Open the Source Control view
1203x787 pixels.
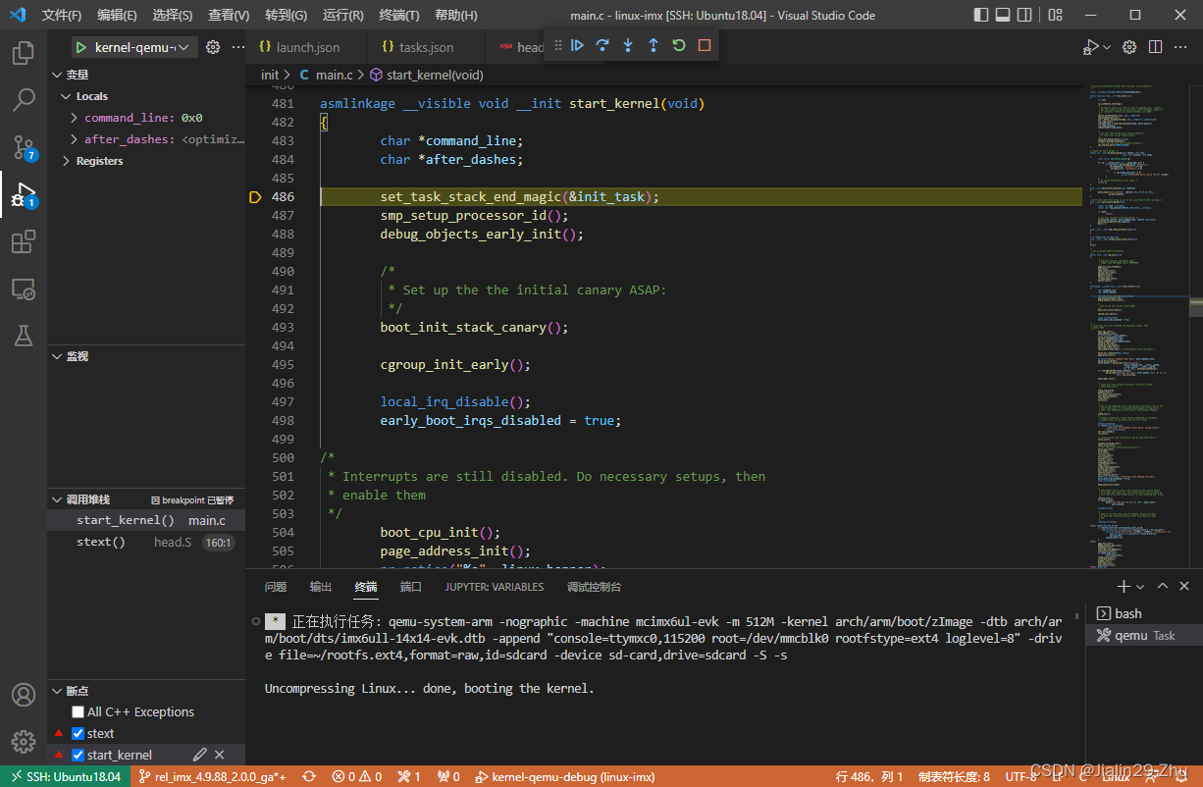[x=24, y=147]
